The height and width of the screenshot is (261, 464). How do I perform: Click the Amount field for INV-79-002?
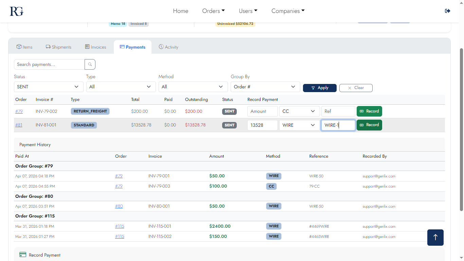(262, 111)
